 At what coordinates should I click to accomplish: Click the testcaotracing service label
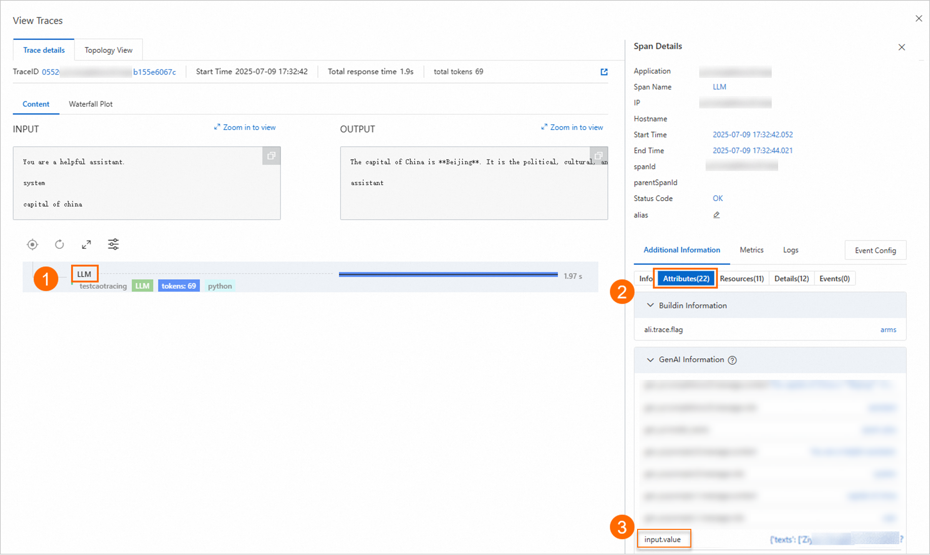(x=103, y=286)
